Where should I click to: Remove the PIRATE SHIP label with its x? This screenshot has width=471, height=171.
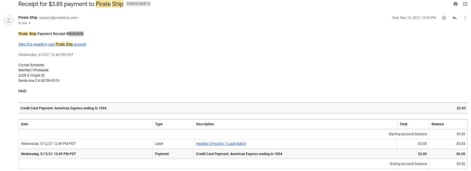(x=149, y=4)
